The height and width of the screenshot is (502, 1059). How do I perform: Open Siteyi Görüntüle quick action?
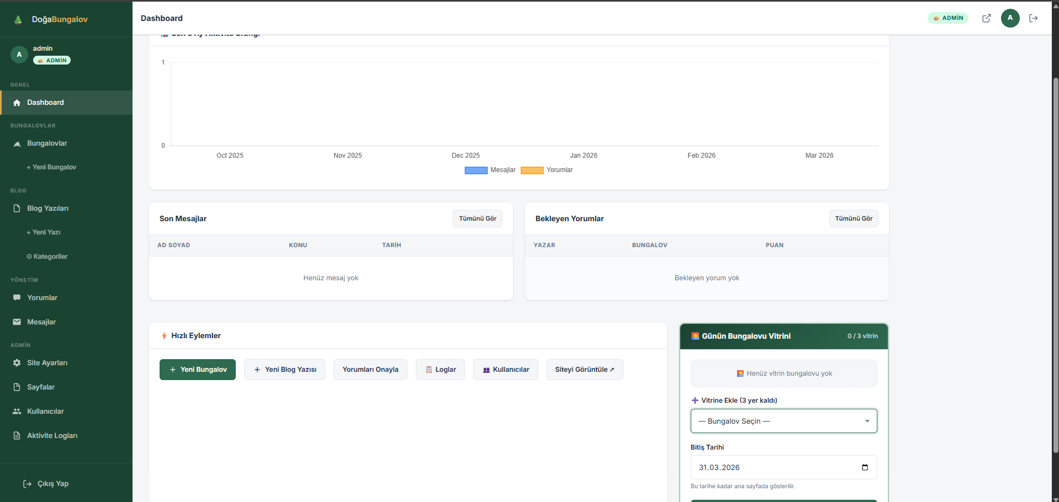(584, 370)
